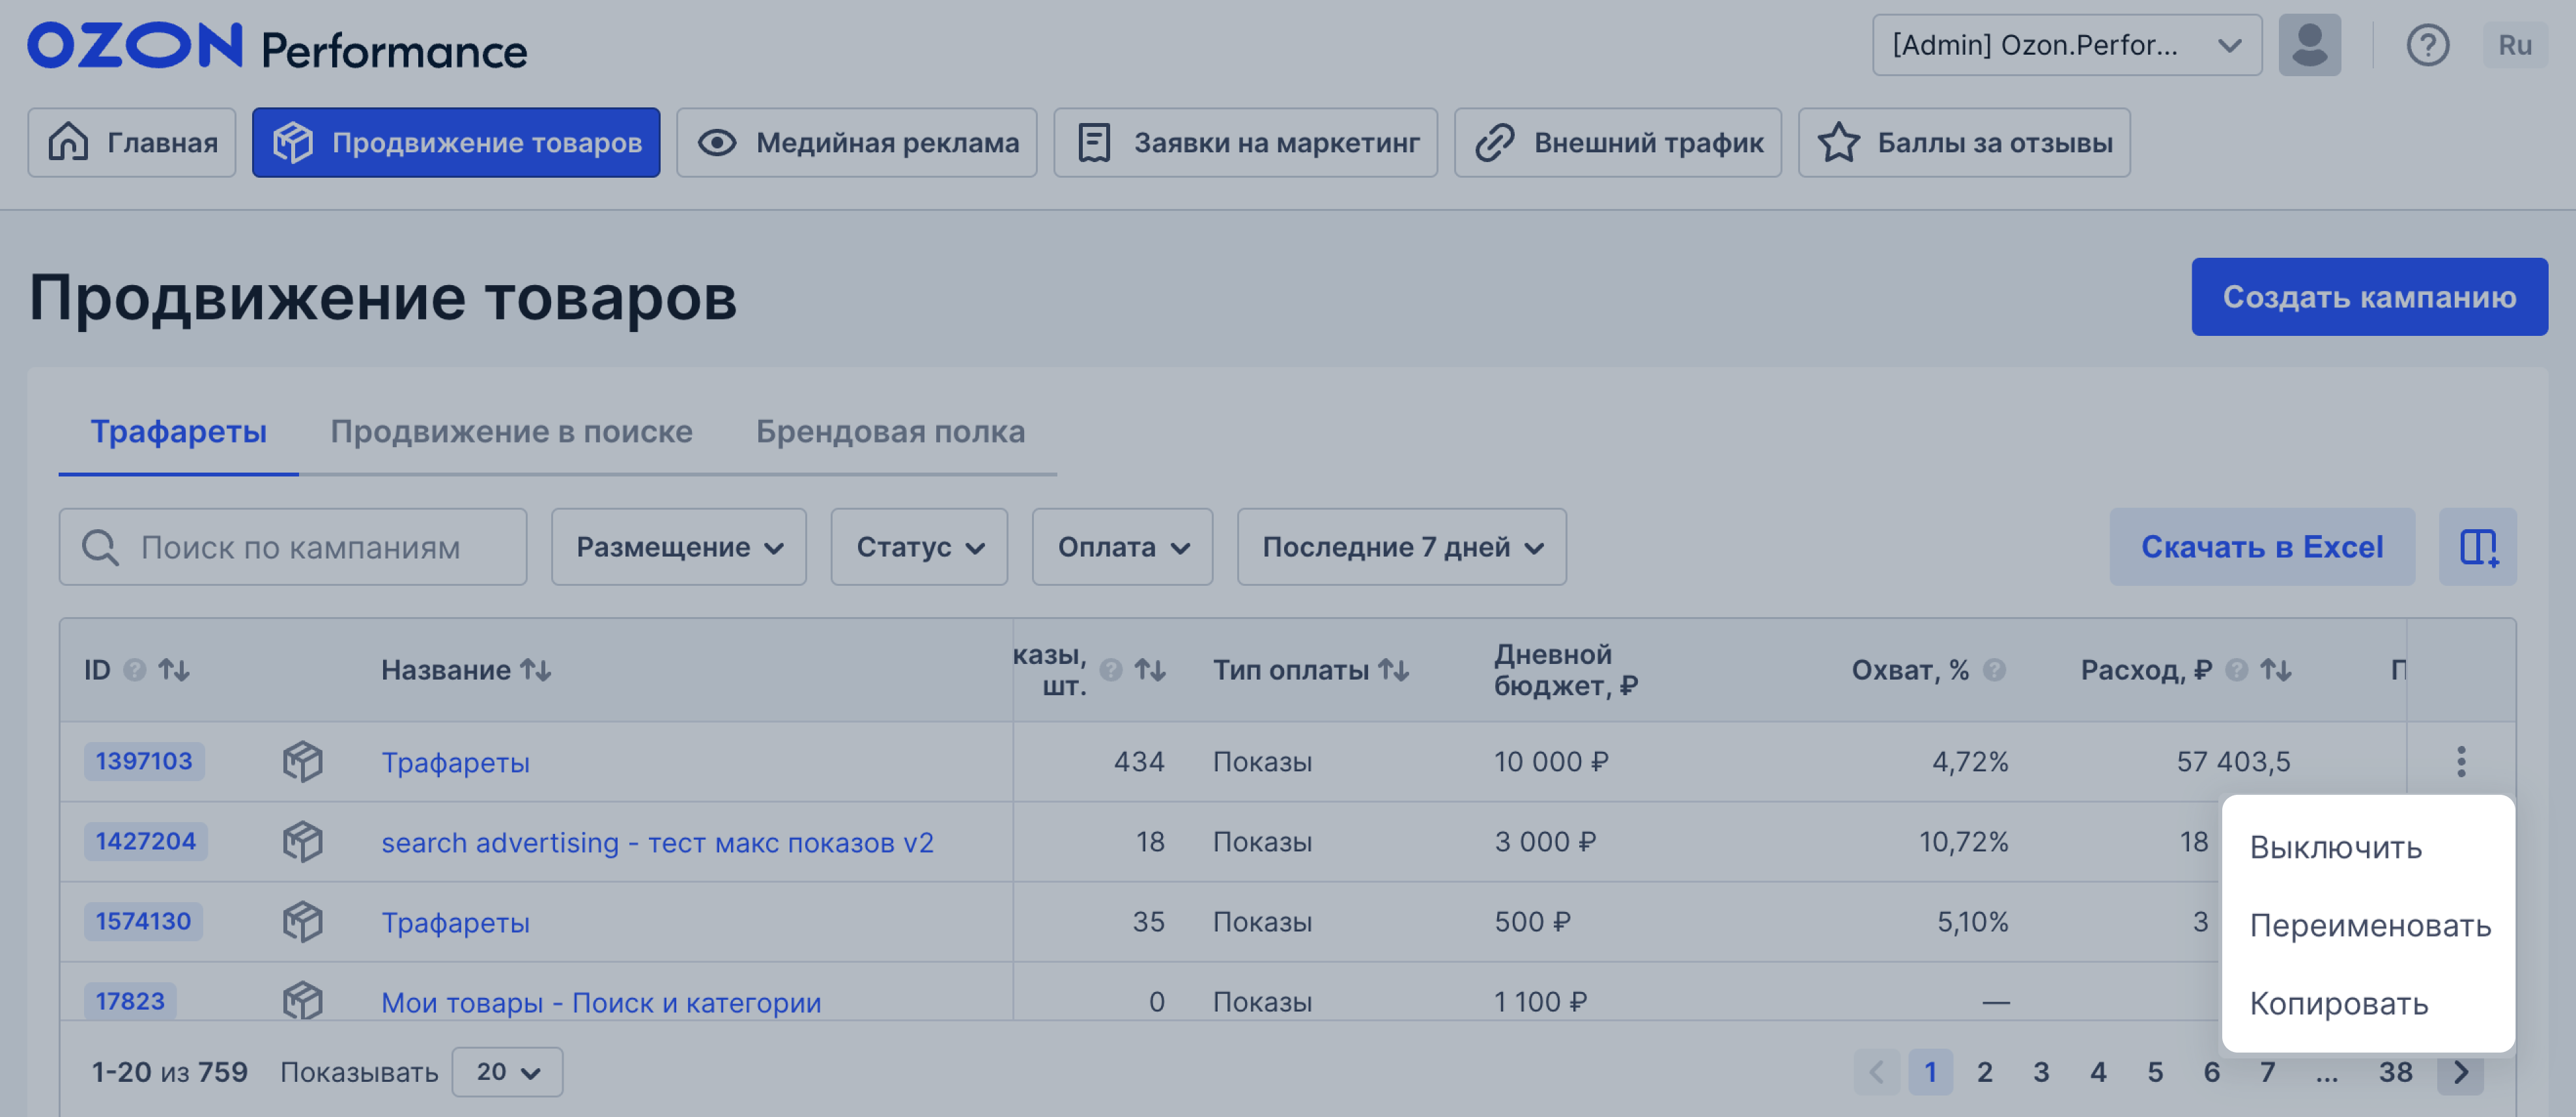Choose Копировать from the context menu
Image resolution: width=2576 pixels, height=1117 pixels.
point(2338,1003)
